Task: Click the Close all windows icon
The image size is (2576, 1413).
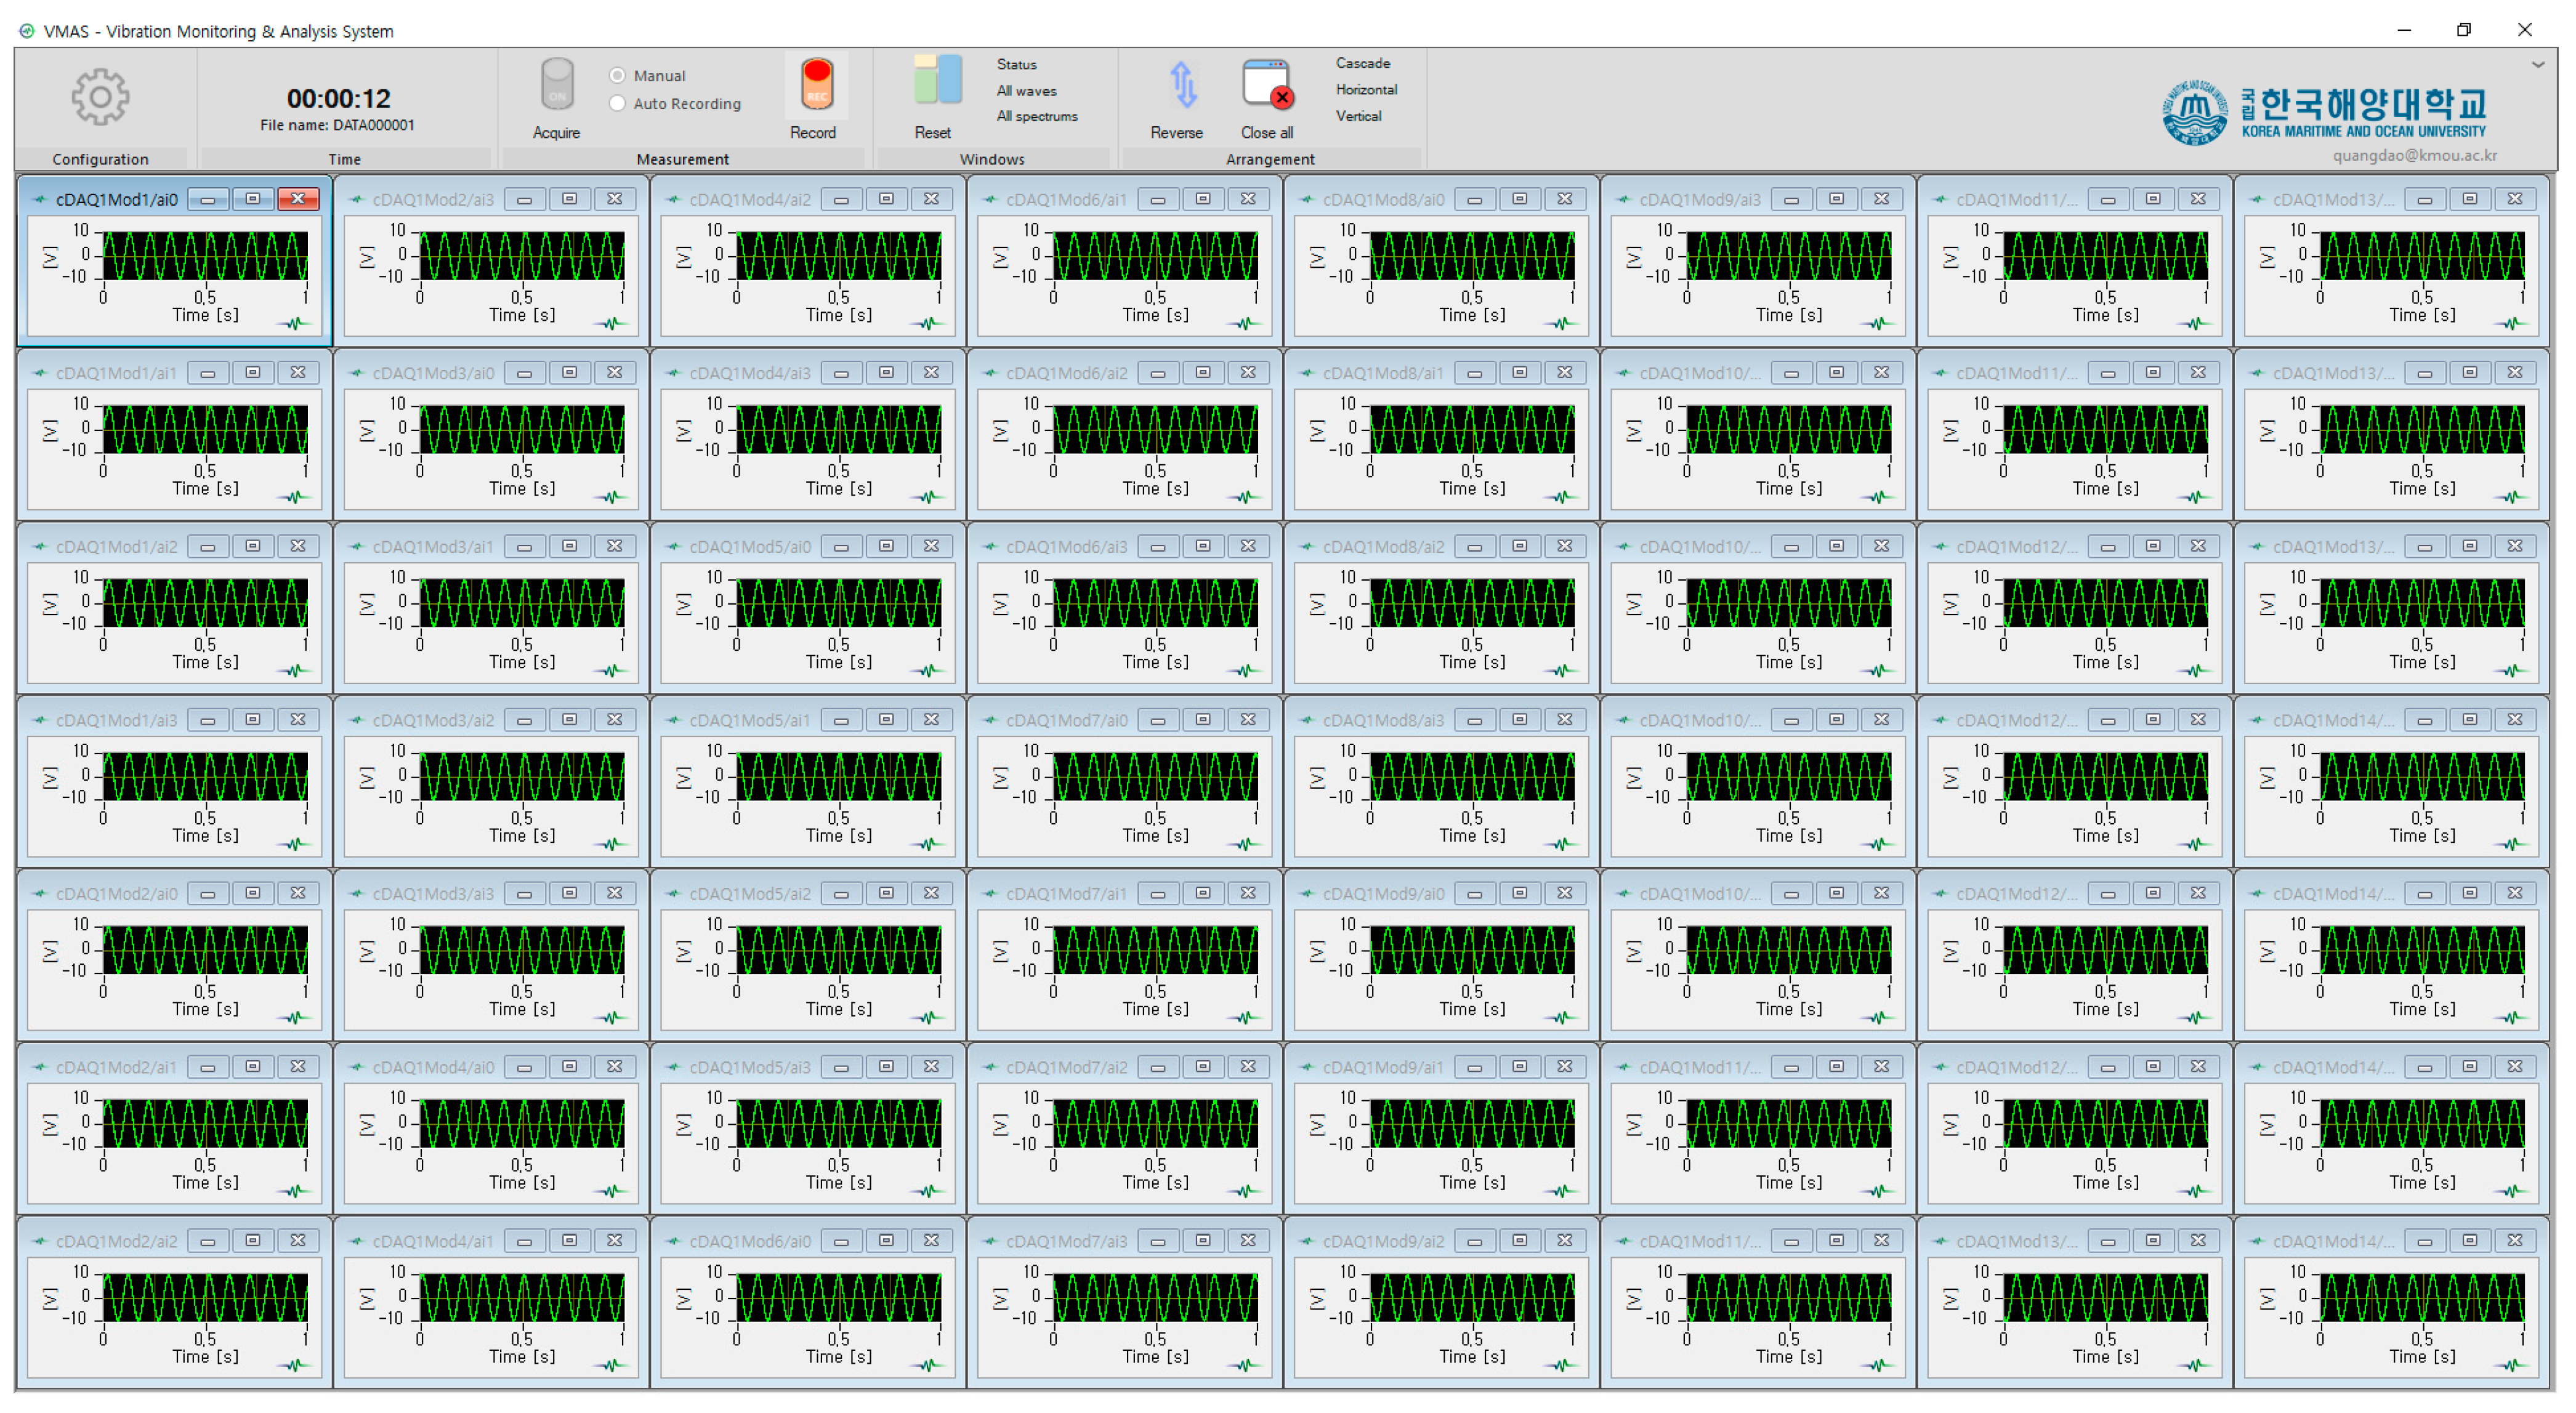Action: click(1267, 83)
